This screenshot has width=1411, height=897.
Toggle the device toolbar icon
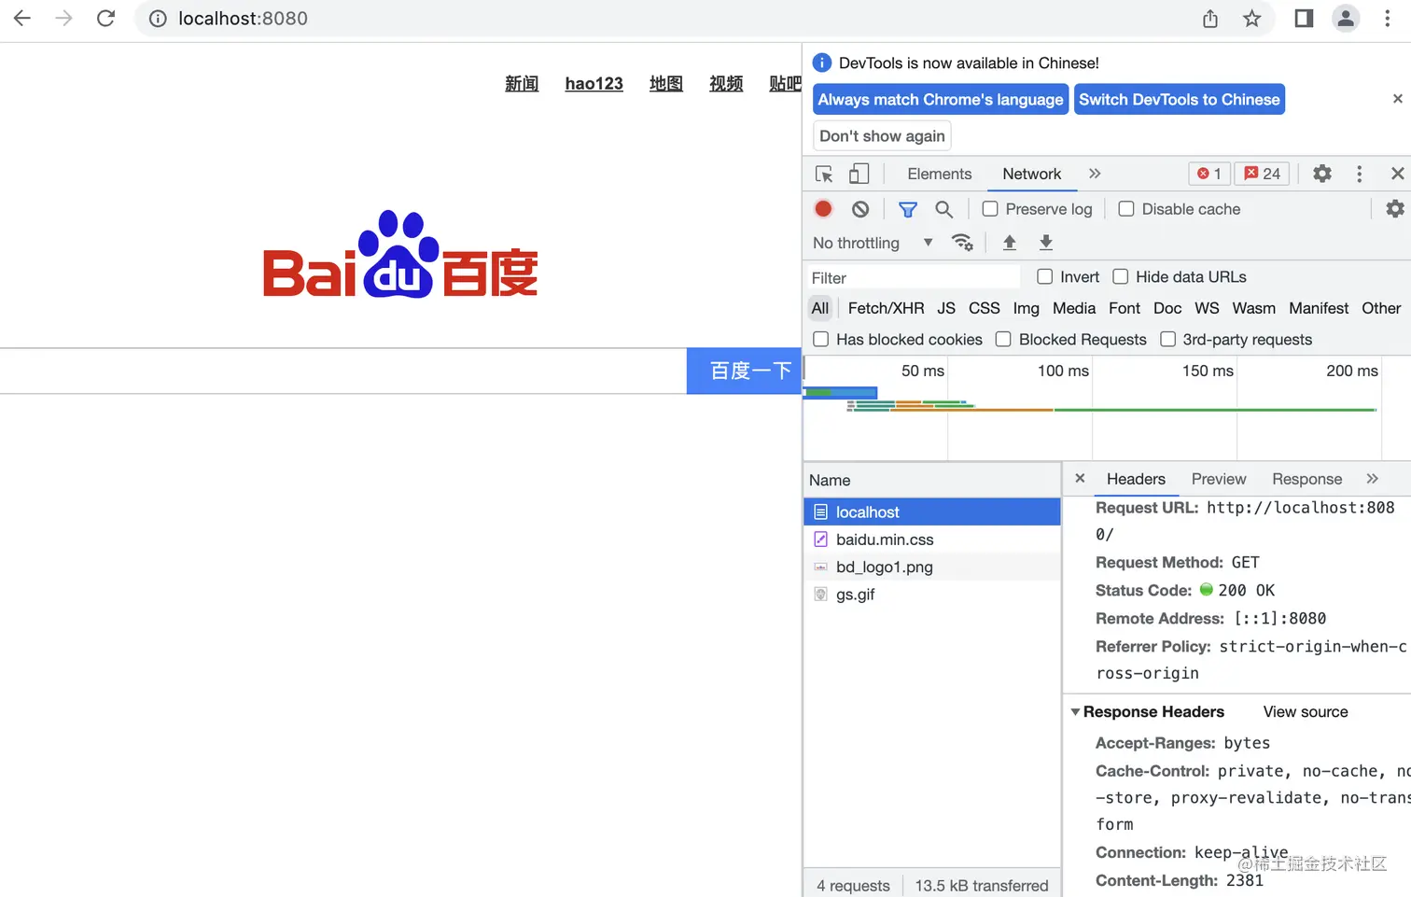(859, 174)
